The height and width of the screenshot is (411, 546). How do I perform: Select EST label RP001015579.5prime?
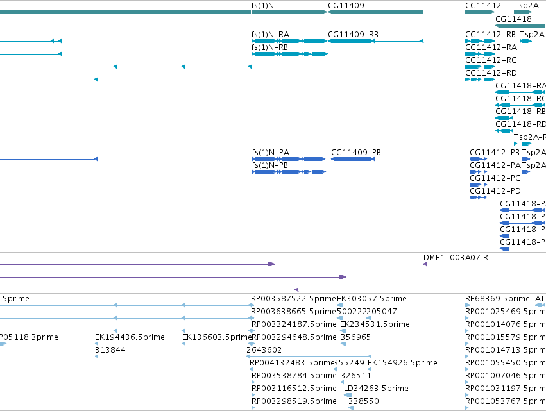pyautogui.click(x=506, y=337)
